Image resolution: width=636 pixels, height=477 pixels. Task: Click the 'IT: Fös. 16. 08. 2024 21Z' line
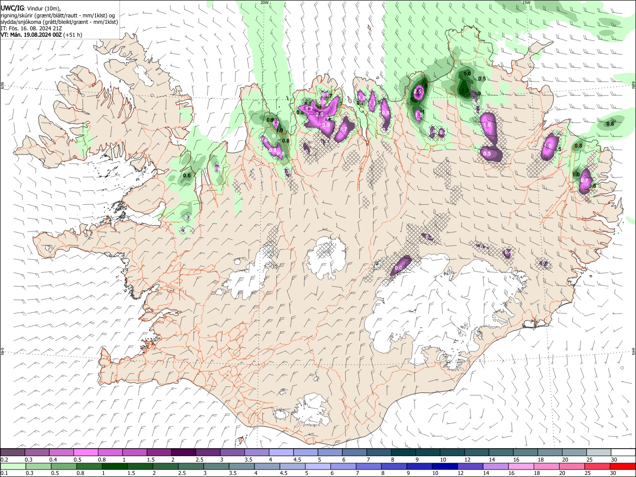tap(31, 28)
